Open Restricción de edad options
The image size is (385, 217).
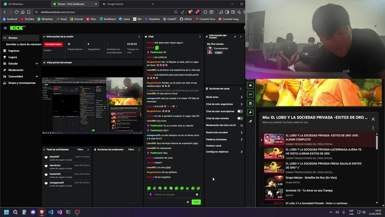[x=224, y=133]
